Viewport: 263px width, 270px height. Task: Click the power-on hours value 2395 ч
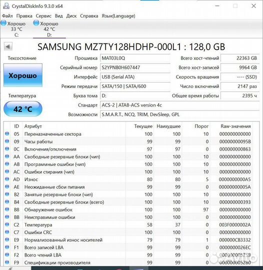[x=240, y=95]
